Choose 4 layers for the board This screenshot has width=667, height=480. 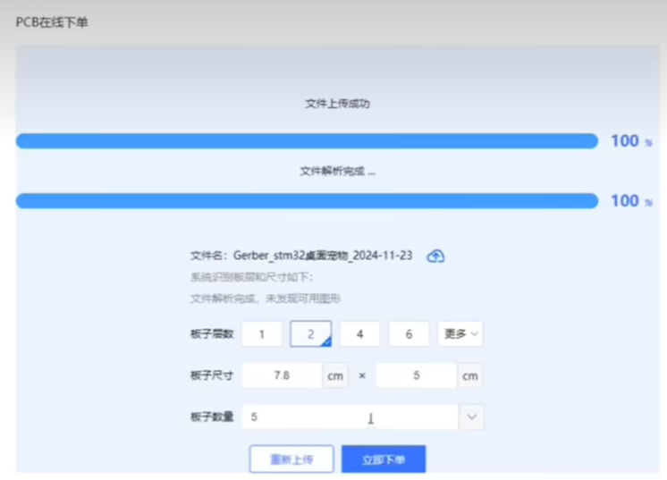pos(359,334)
